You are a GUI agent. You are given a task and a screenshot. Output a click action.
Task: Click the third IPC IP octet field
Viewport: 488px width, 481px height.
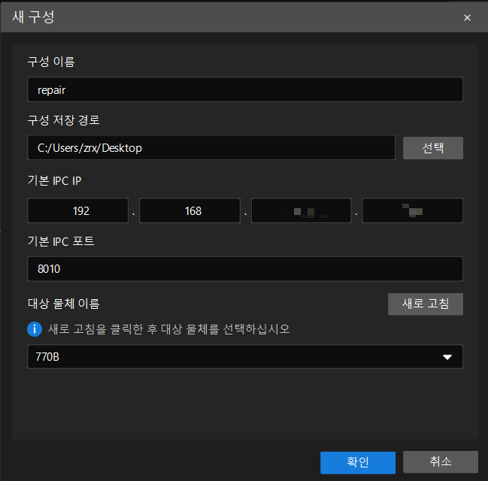coord(302,210)
